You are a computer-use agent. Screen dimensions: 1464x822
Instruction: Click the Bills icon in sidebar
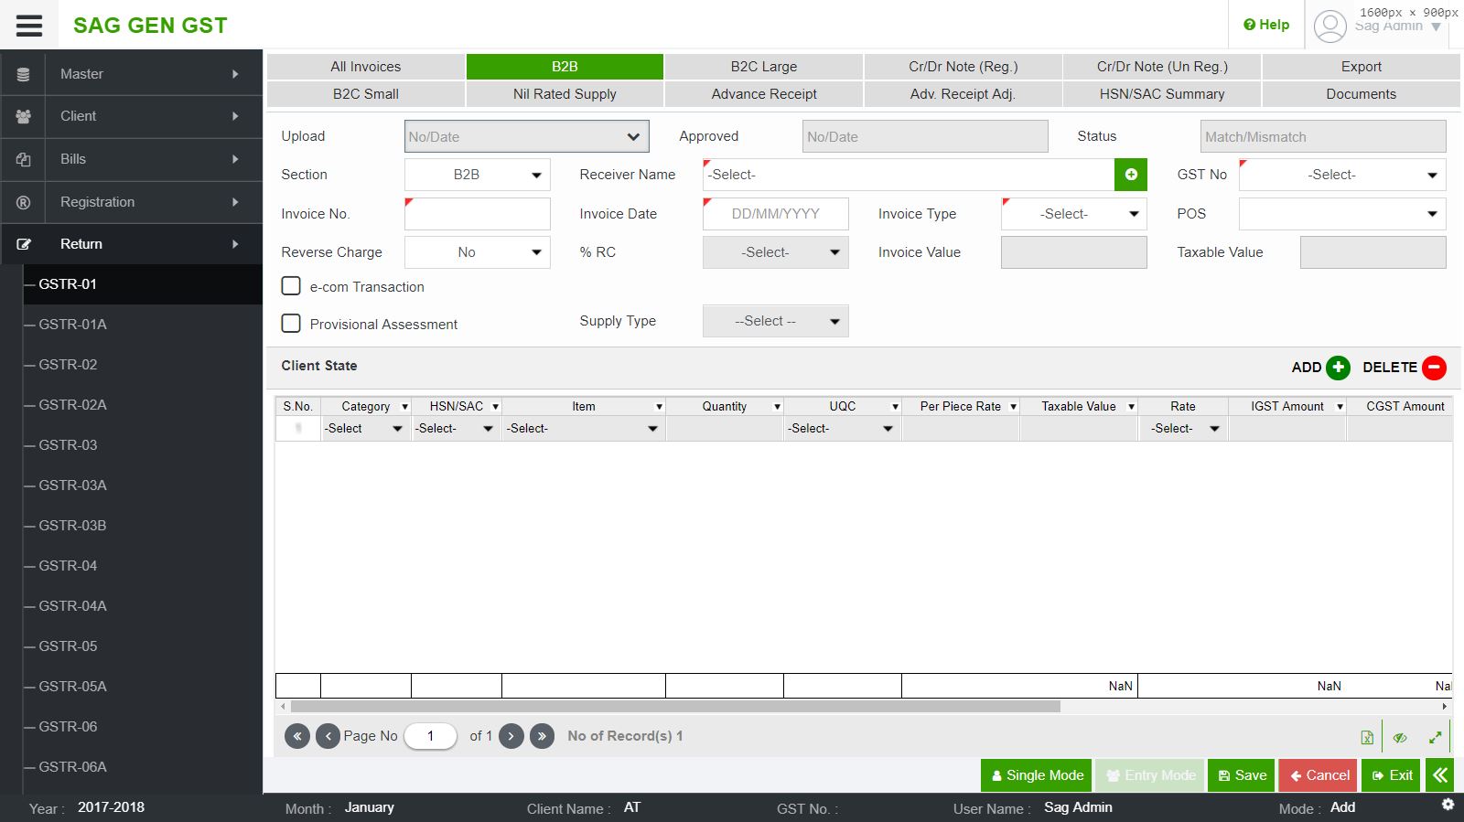[x=24, y=159]
